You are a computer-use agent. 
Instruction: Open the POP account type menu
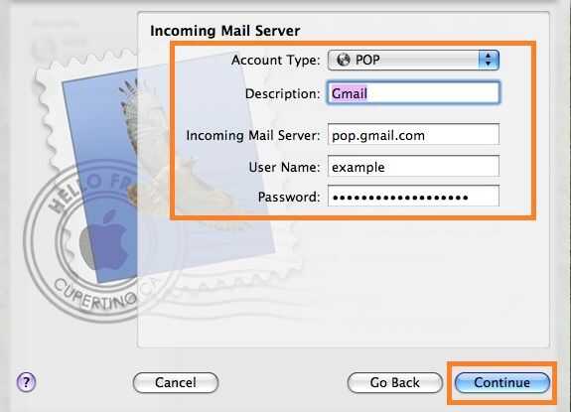pyautogui.click(x=413, y=60)
